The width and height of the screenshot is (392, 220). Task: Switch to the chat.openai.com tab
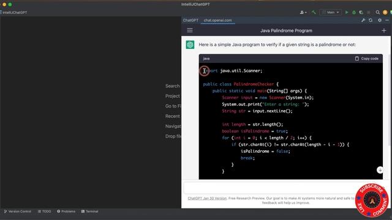[x=217, y=20]
